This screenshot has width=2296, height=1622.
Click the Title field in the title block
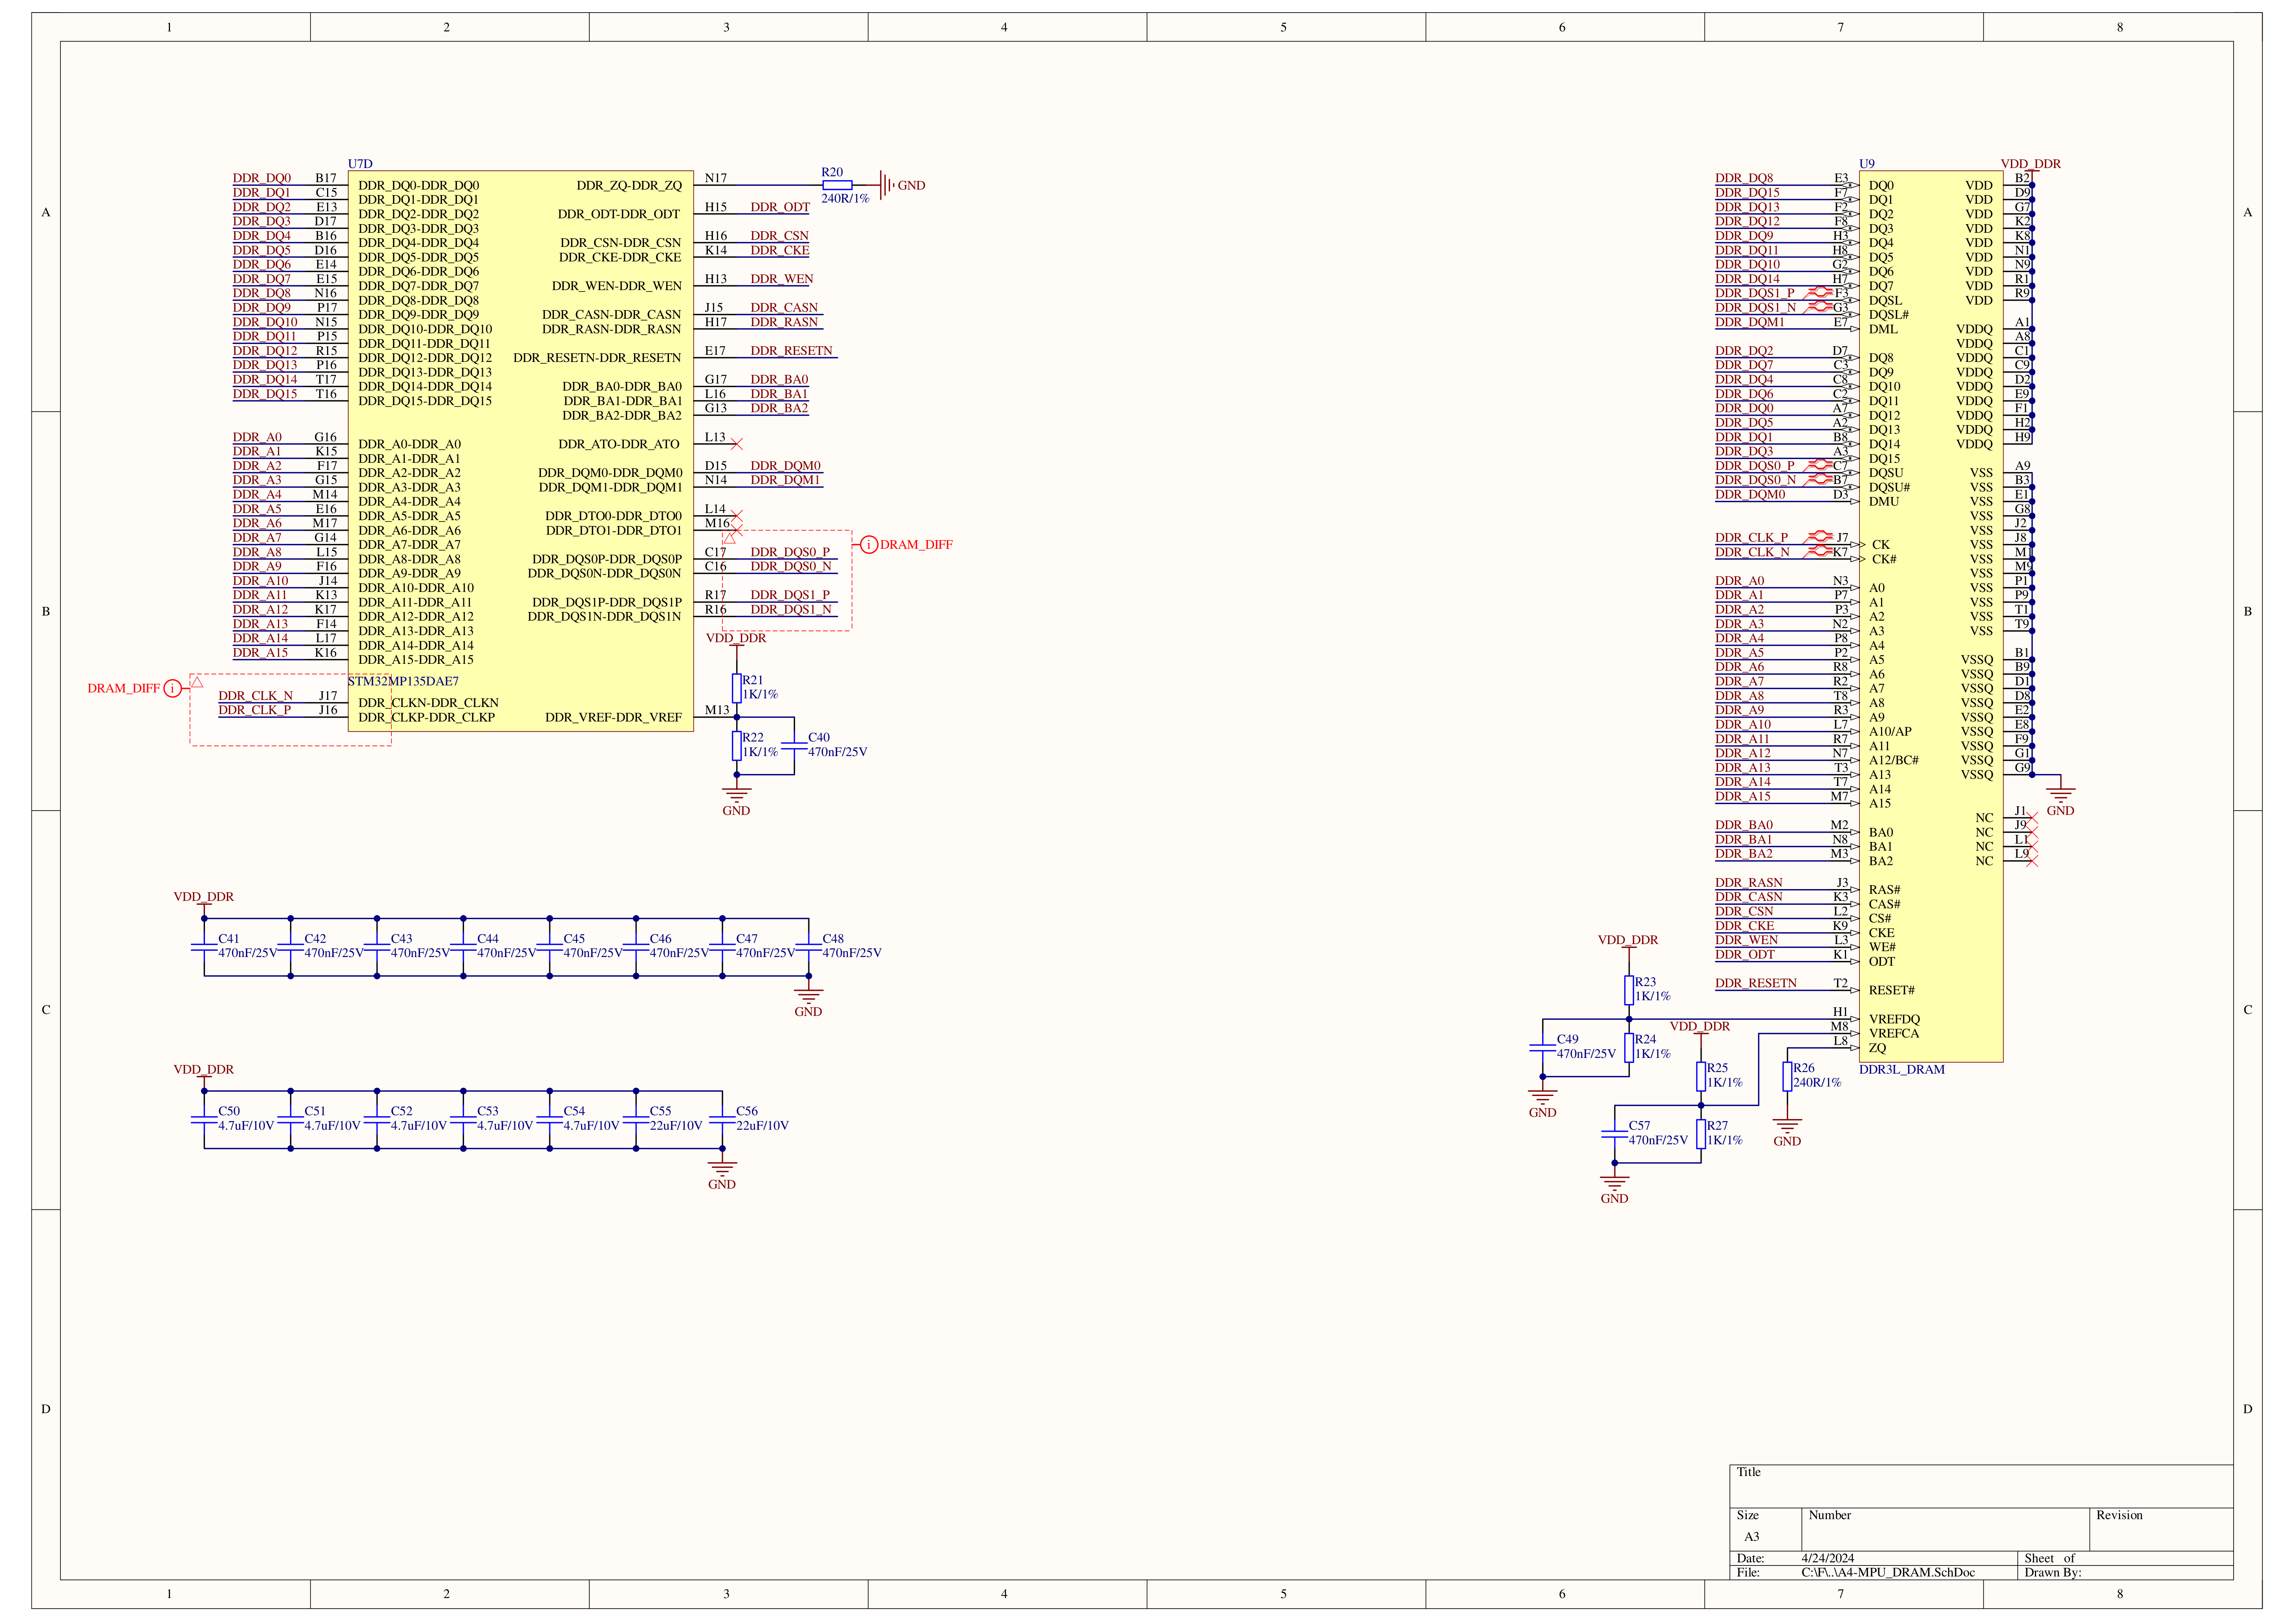(1981, 1486)
